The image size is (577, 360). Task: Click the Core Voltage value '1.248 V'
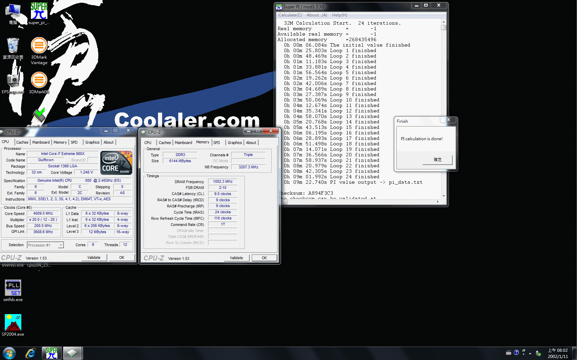point(87,172)
